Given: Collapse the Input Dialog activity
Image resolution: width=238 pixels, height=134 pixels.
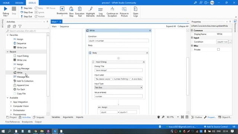Looking at the screenshot, I should click(x=144, y=62).
